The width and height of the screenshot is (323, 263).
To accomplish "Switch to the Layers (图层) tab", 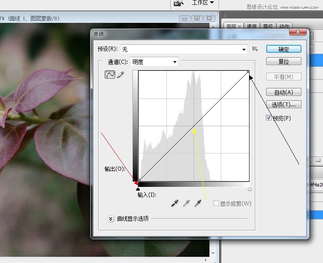I will (x=233, y=26).
